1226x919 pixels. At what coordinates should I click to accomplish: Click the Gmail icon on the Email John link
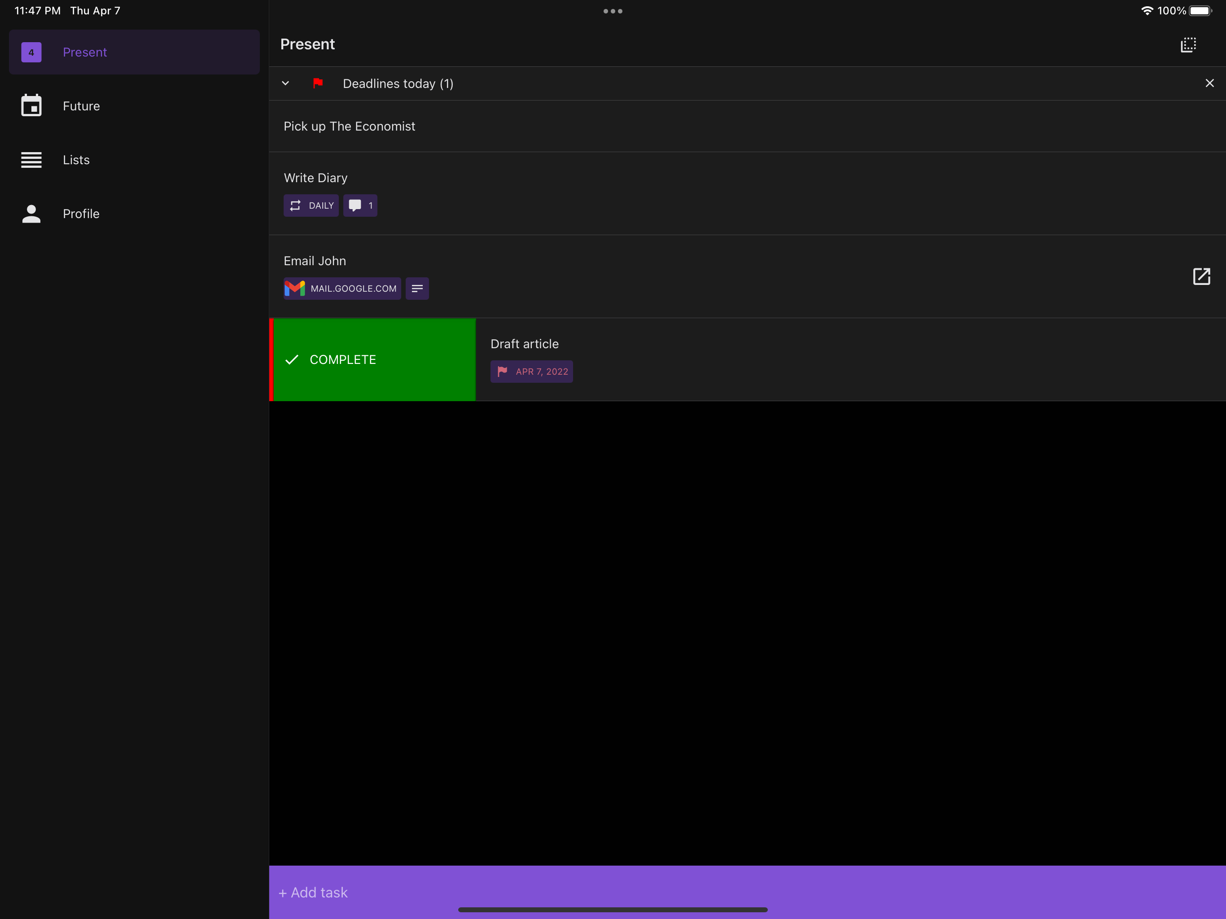click(294, 288)
